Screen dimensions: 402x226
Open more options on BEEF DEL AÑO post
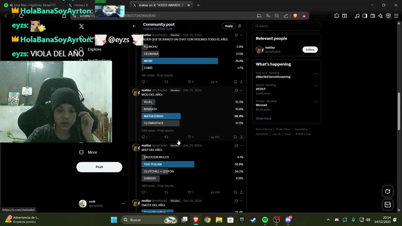tap(241, 146)
